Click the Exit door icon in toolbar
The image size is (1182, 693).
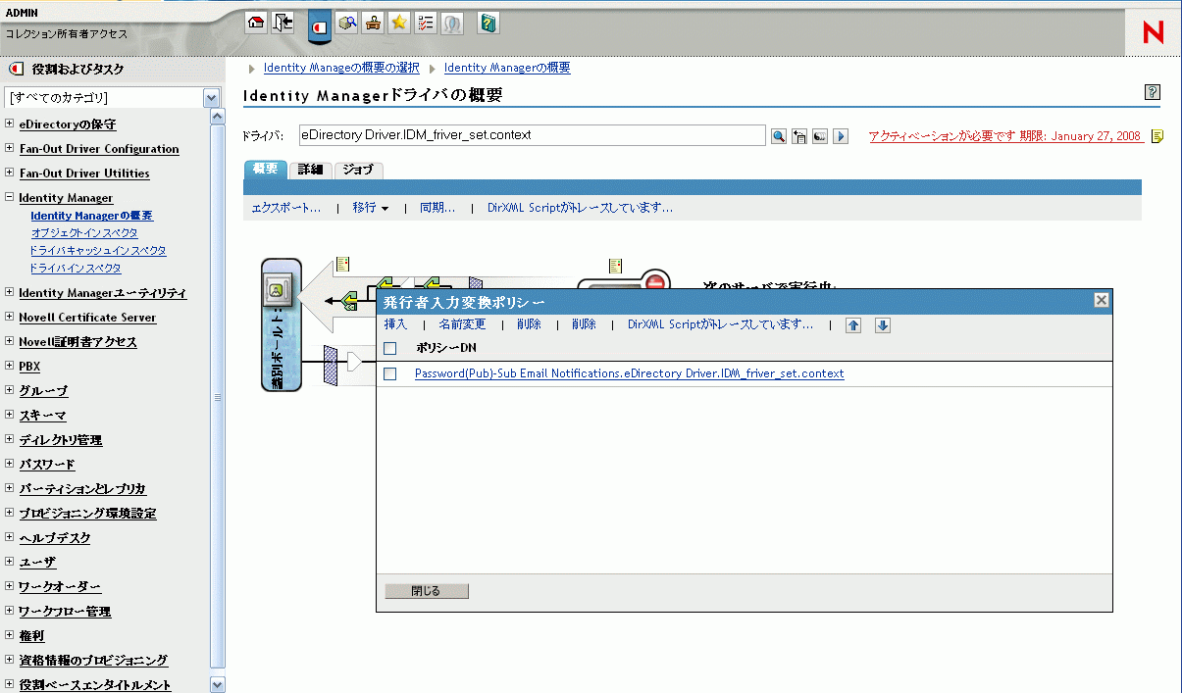click(x=283, y=24)
